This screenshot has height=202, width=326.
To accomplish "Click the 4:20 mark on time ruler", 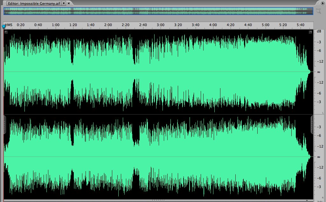I will coord(230,25).
